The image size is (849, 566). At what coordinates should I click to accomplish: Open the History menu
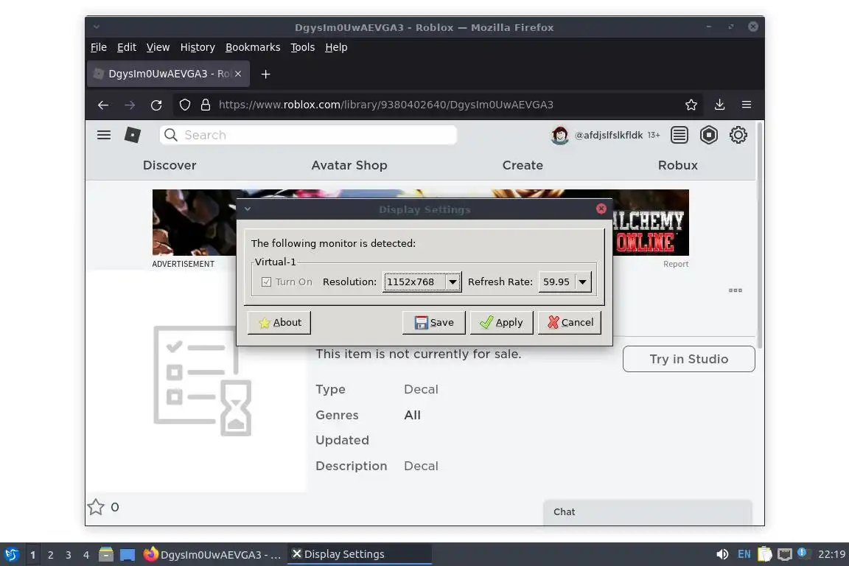[198, 47]
